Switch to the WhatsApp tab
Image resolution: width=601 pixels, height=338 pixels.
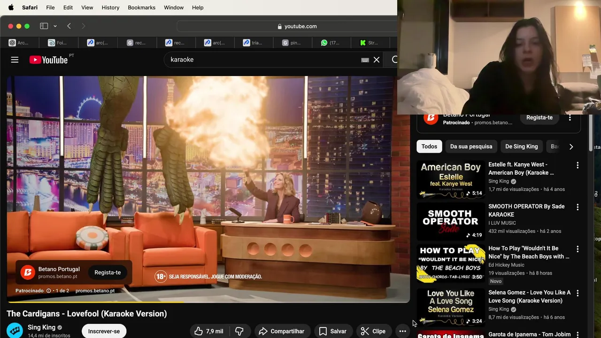[x=331, y=43]
